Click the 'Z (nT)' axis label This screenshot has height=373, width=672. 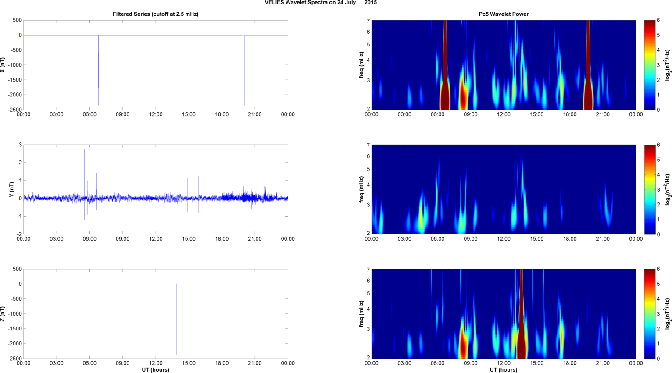tap(3, 314)
